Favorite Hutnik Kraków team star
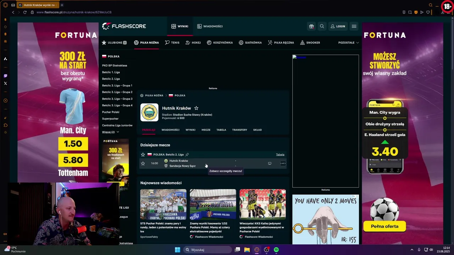This screenshot has width=454, height=255. pyautogui.click(x=196, y=108)
